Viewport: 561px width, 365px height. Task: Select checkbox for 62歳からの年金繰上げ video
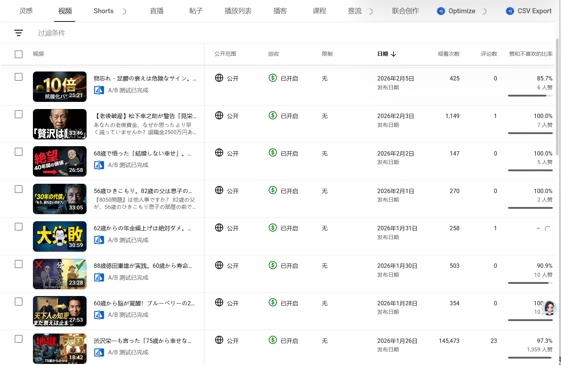(19, 227)
